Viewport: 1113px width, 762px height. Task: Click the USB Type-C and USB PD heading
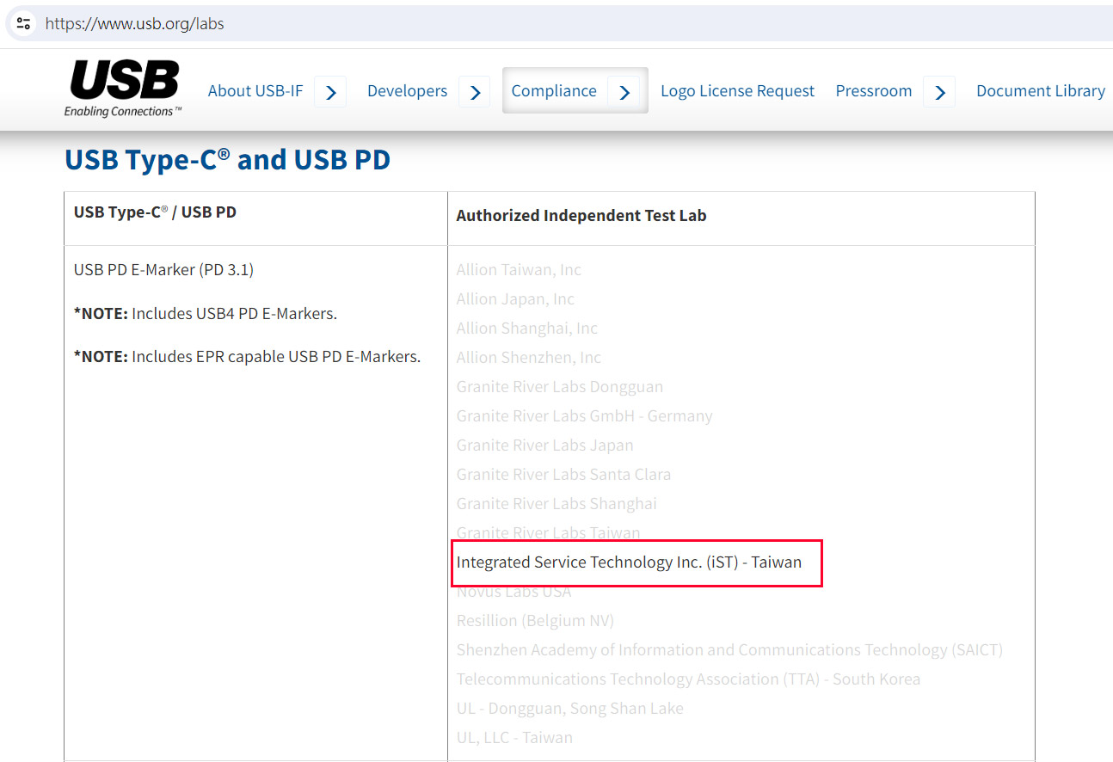tap(227, 160)
